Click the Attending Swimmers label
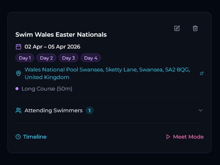Viewport: 220px width, 165px height. [53, 111]
